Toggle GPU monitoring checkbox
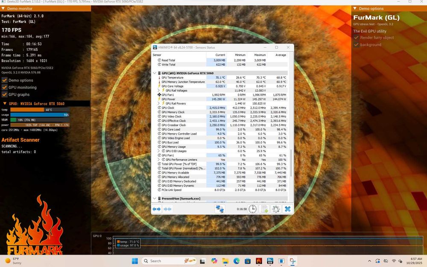The image size is (427, 267). coord(4,87)
